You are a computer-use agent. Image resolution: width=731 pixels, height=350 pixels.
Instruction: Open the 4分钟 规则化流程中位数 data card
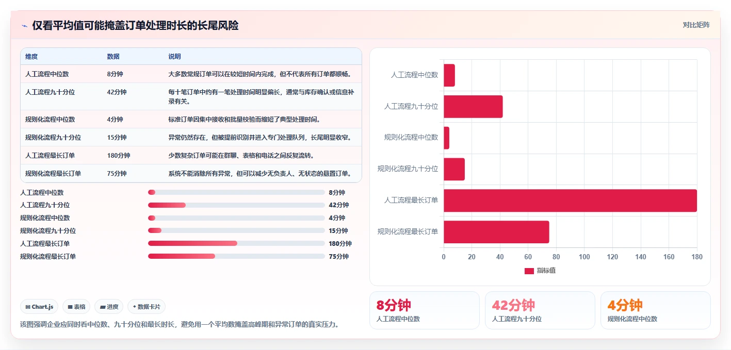pos(656,310)
